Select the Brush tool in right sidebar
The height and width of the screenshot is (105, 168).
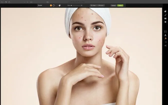[165, 15]
